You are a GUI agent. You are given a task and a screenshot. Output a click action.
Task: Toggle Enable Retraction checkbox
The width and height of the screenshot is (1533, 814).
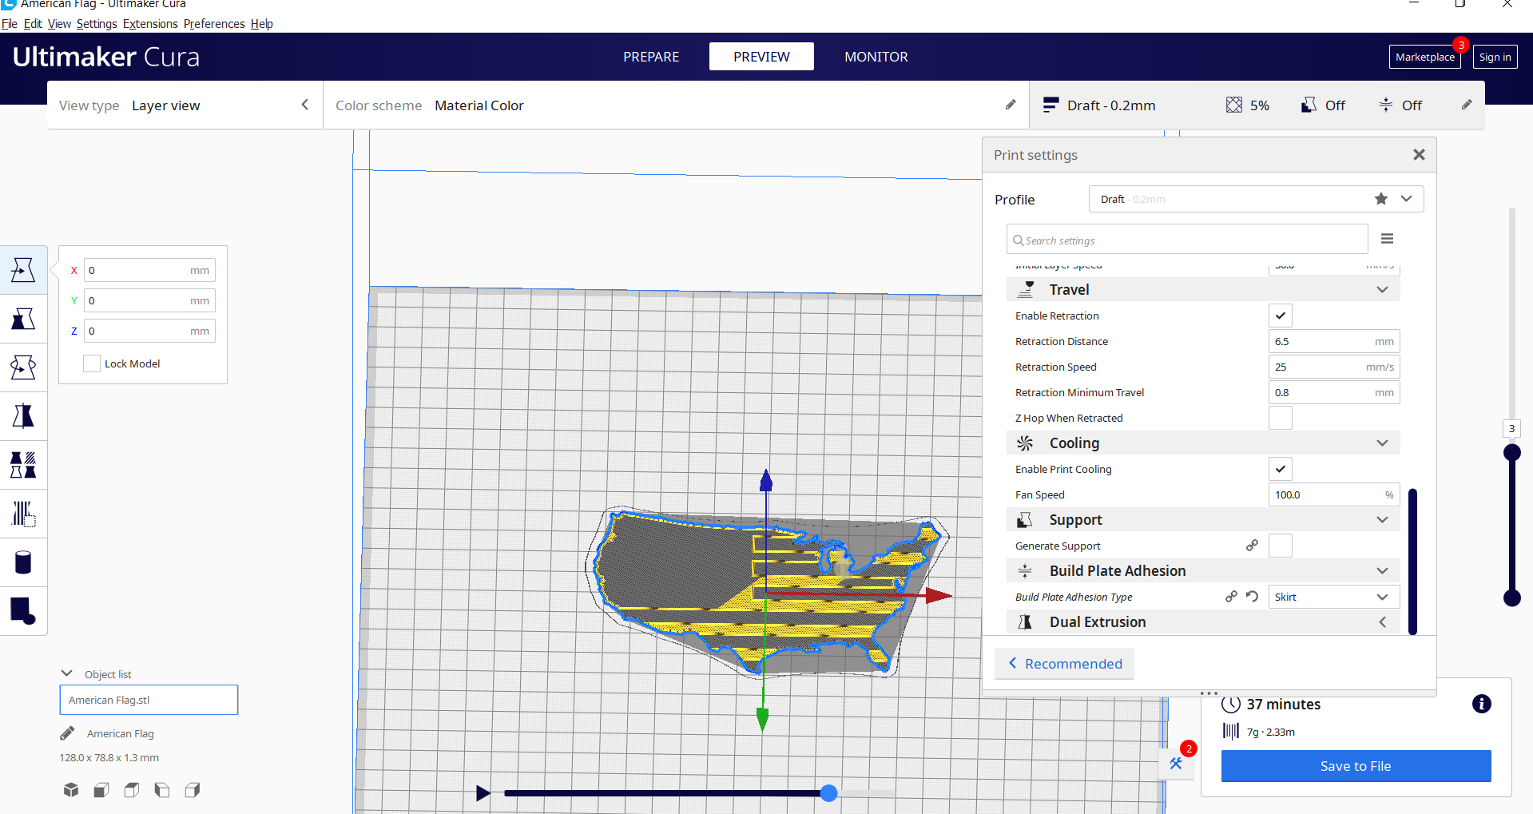(x=1281, y=316)
